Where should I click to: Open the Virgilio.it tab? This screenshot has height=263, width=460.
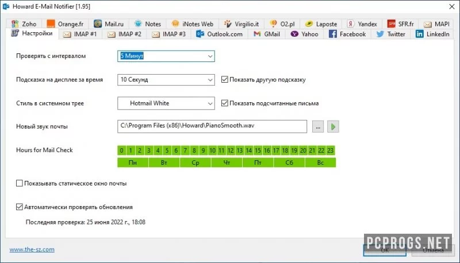pyautogui.click(x=241, y=24)
